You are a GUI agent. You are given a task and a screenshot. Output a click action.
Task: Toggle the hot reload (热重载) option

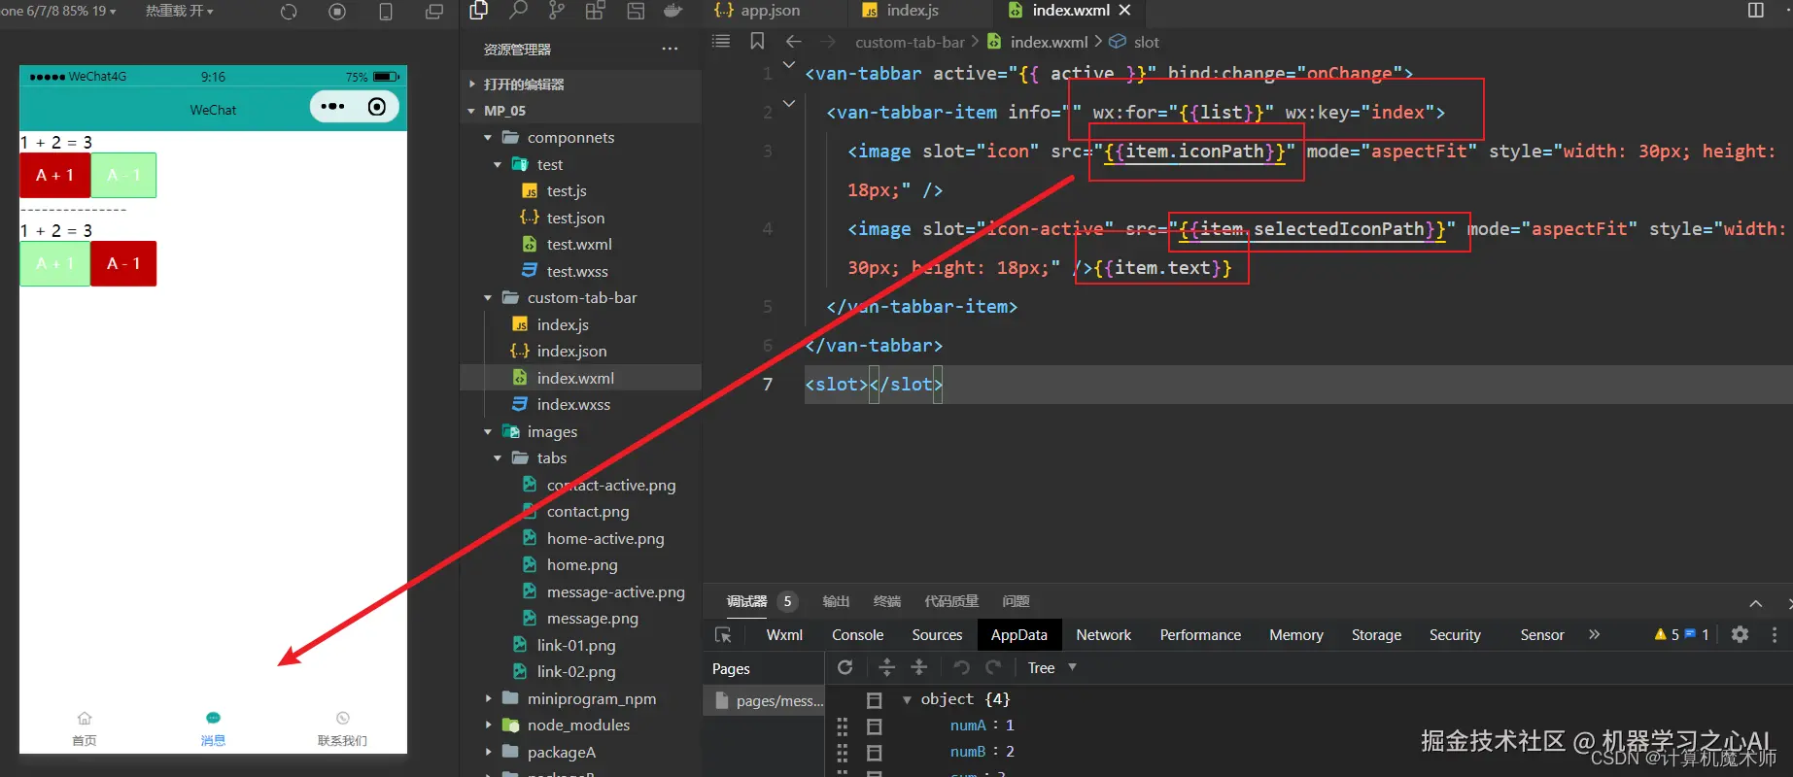pos(179,11)
